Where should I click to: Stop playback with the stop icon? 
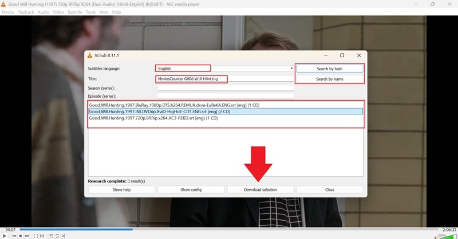click(x=21, y=236)
